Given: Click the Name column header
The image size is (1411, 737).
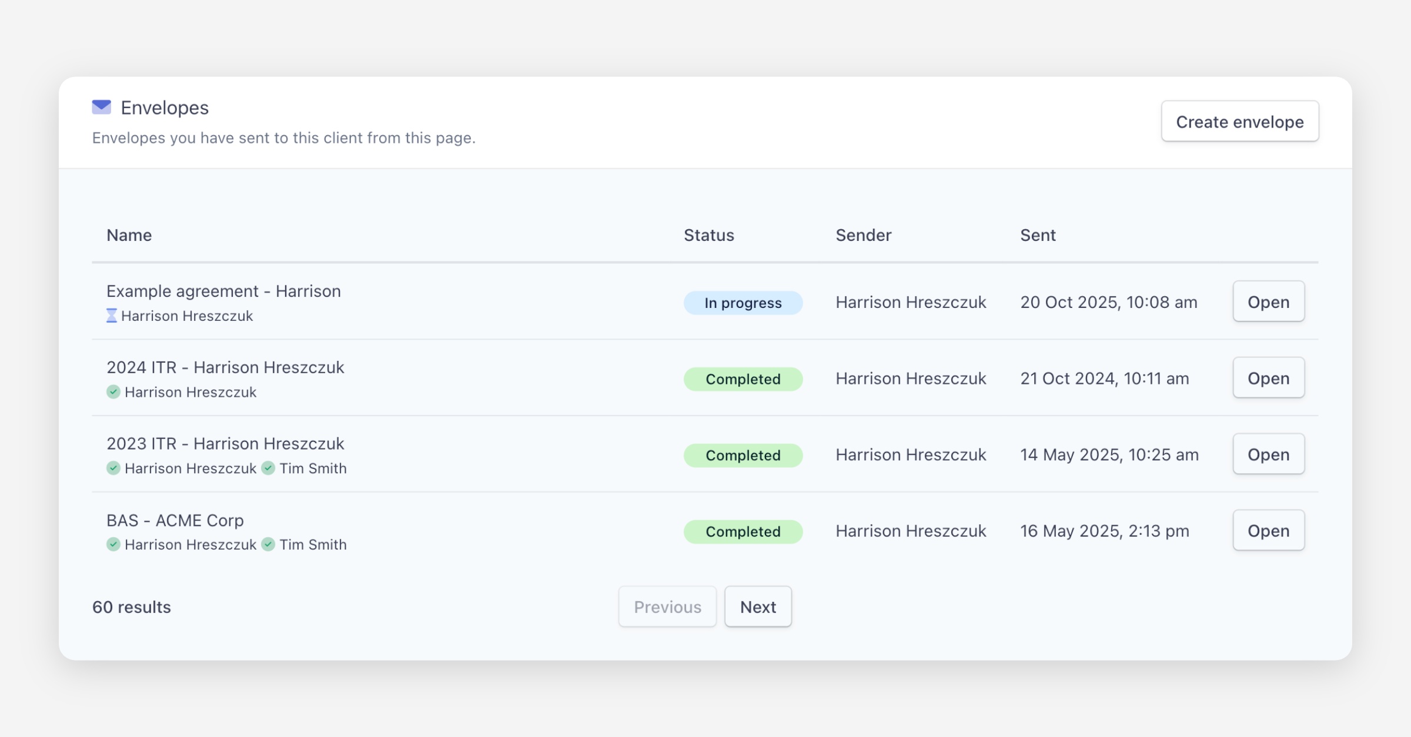Looking at the screenshot, I should pos(129,235).
